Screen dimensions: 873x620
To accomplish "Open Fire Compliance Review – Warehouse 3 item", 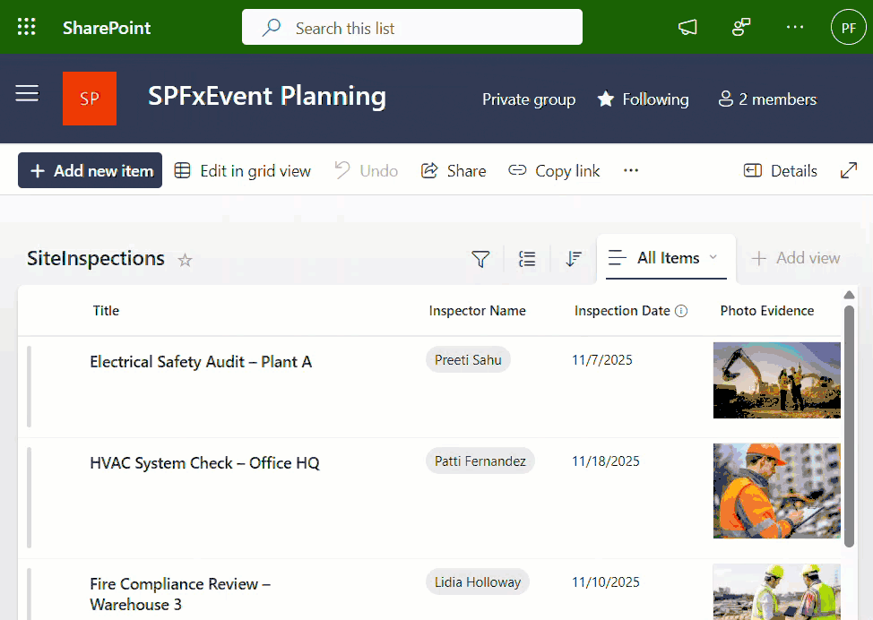I will [x=180, y=594].
